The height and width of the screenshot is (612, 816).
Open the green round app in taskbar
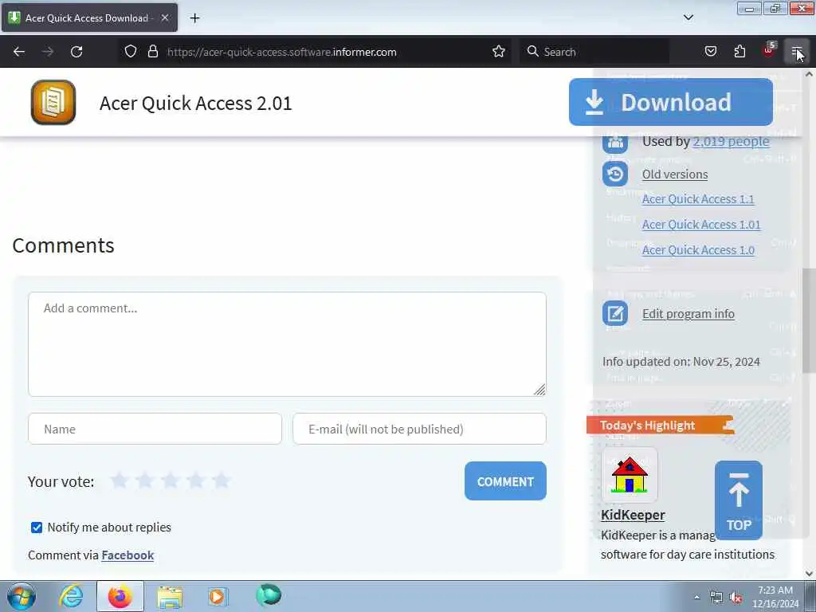(x=269, y=595)
